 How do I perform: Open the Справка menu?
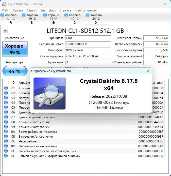[65, 10]
